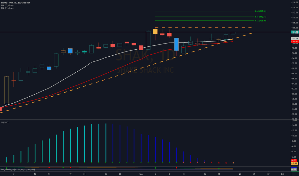Click the 1.272(108.80) Fibonacci level label
The image size is (299, 176).
(260, 21)
